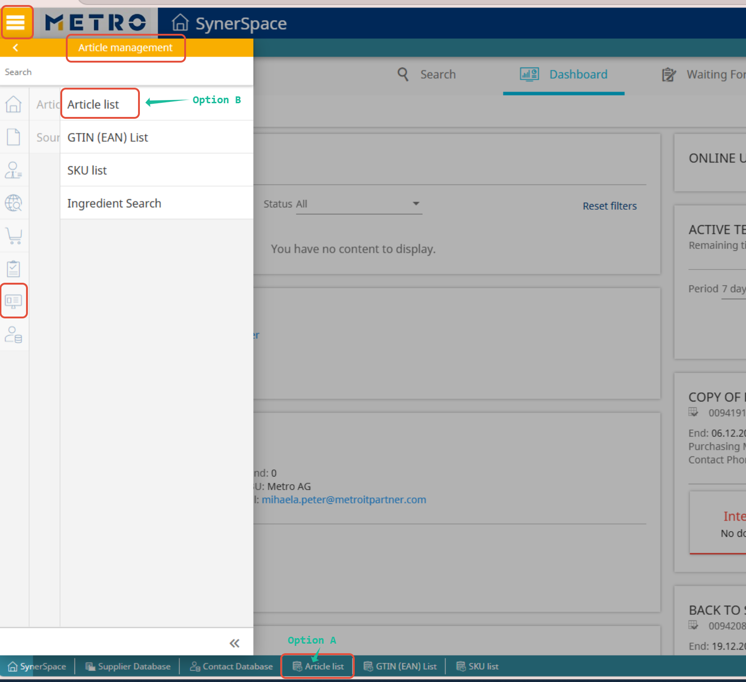Switch to the Dashboard tab
The image size is (746, 682).
point(564,74)
